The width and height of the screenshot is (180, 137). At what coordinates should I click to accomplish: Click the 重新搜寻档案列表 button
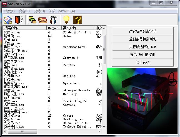143,39
